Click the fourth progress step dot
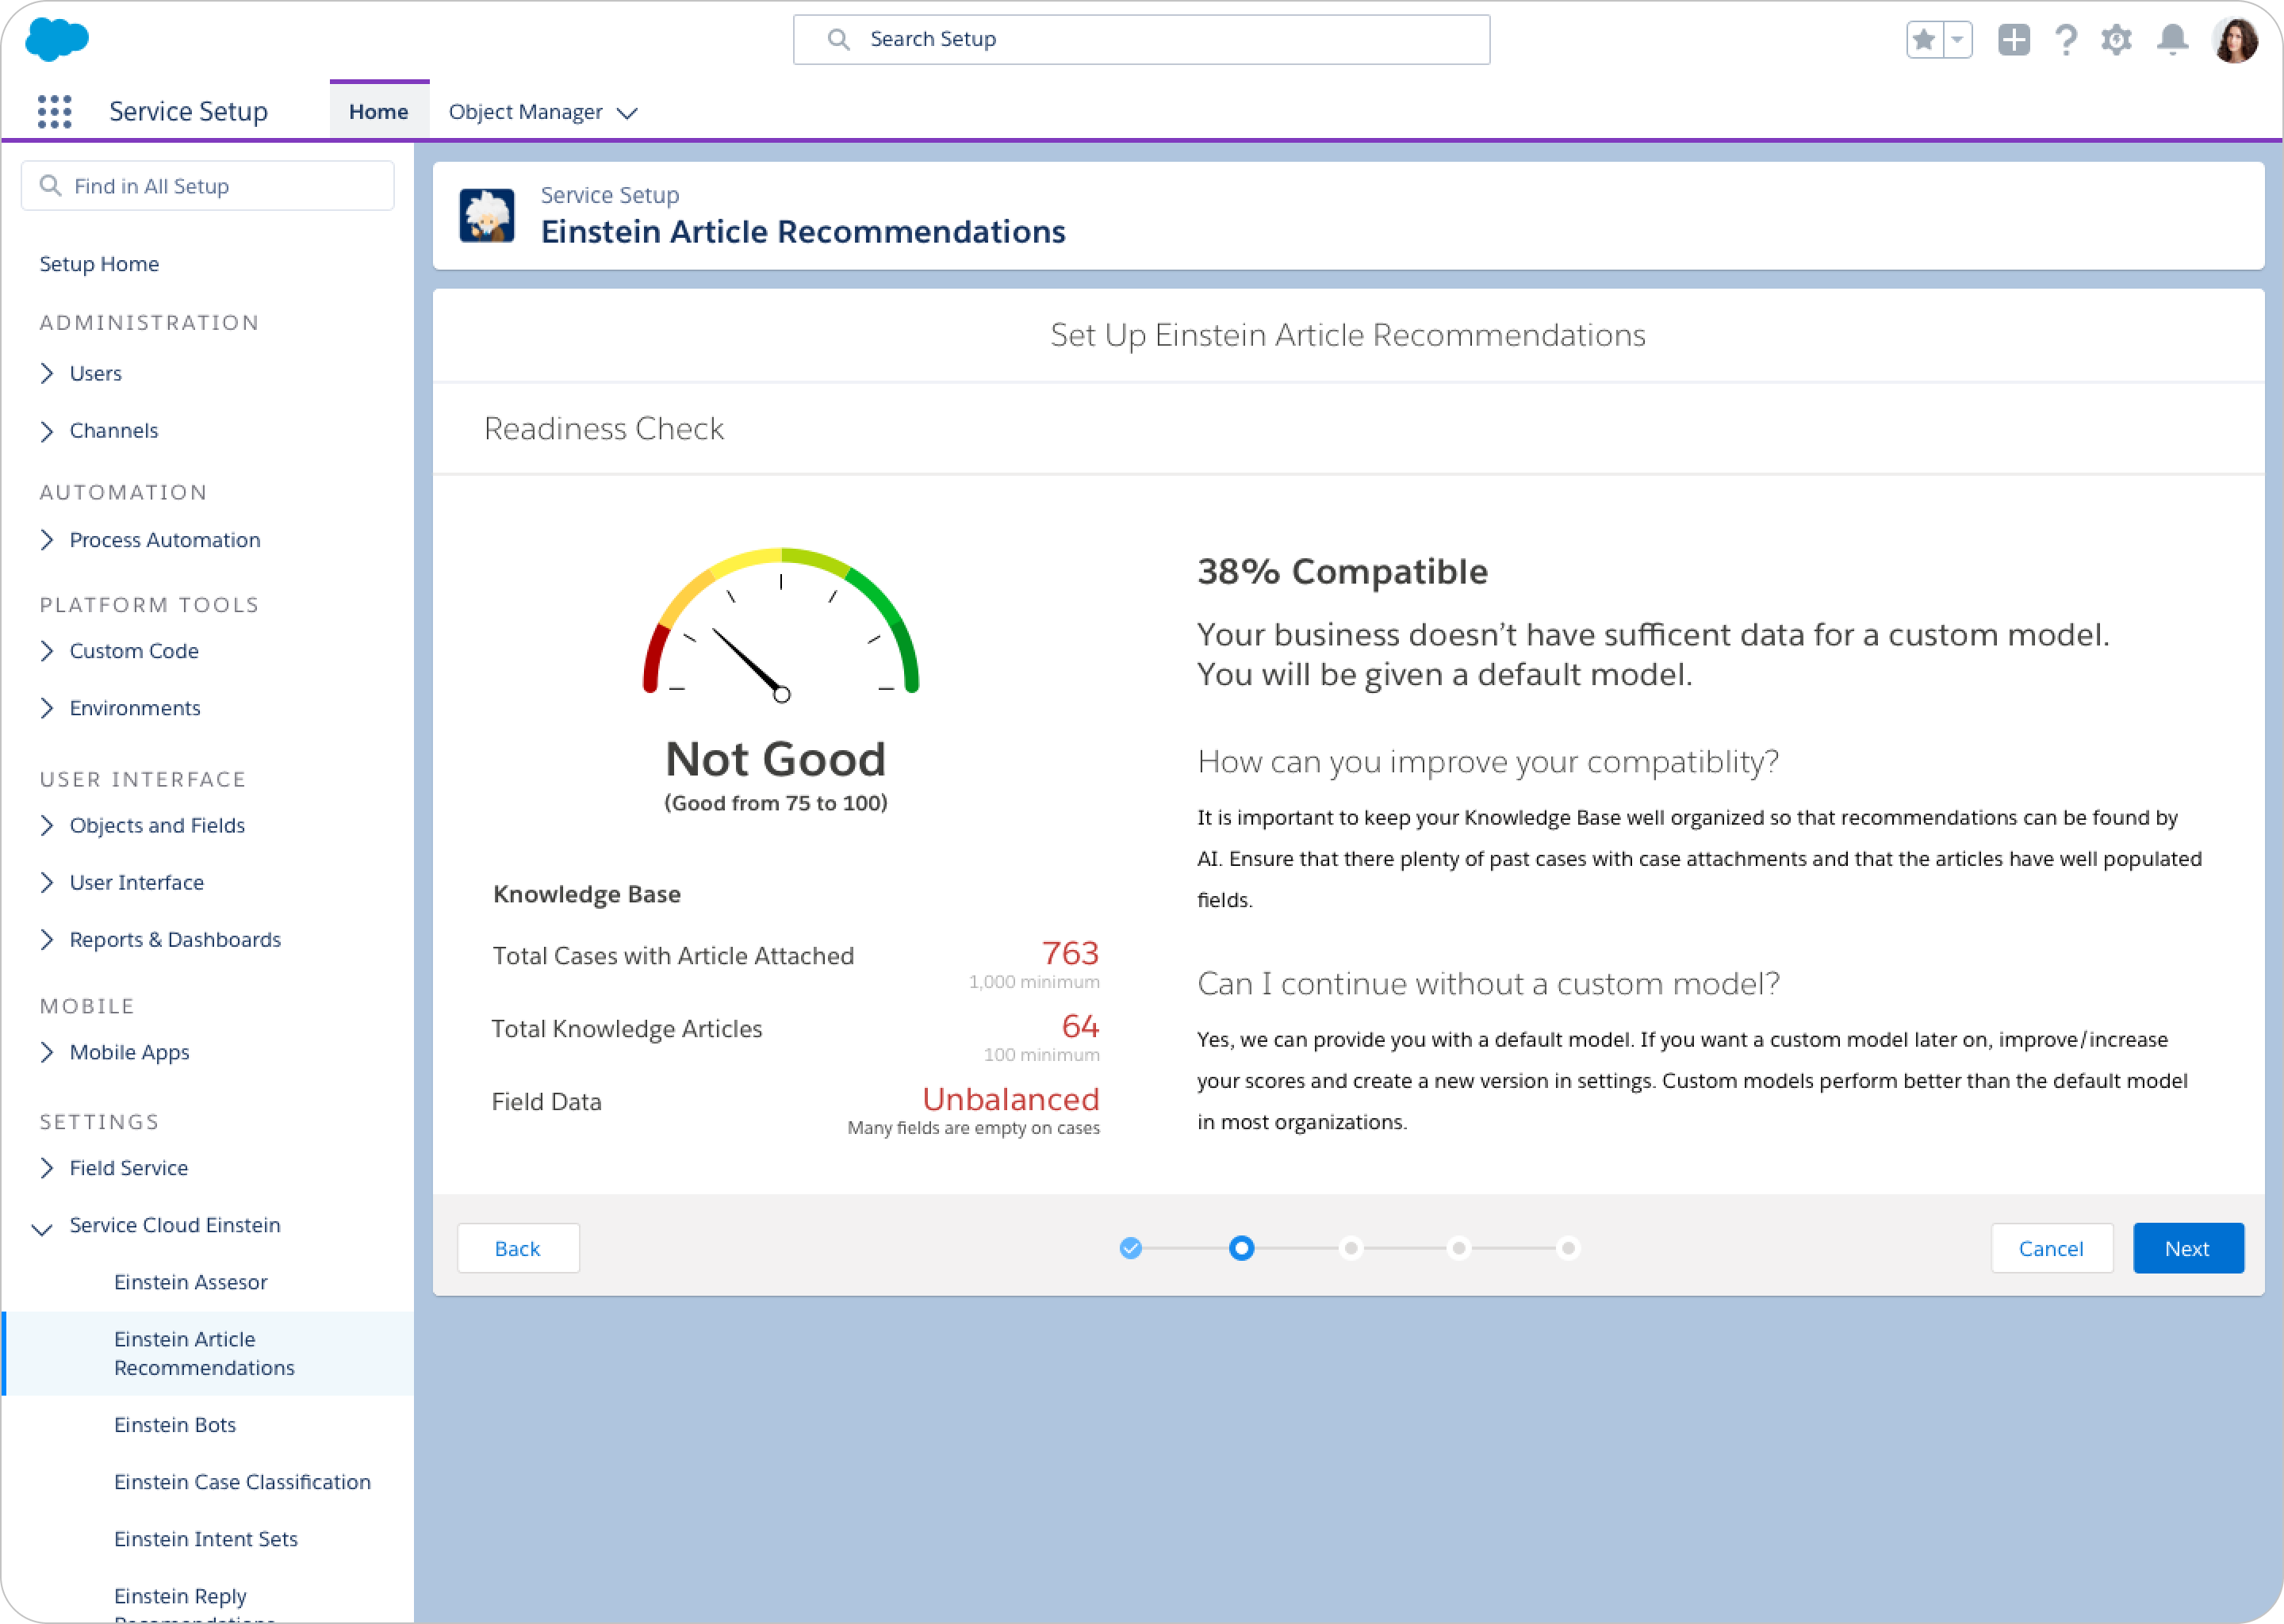This screenshot has height=1624, width=2284. pos(1459,1248)
